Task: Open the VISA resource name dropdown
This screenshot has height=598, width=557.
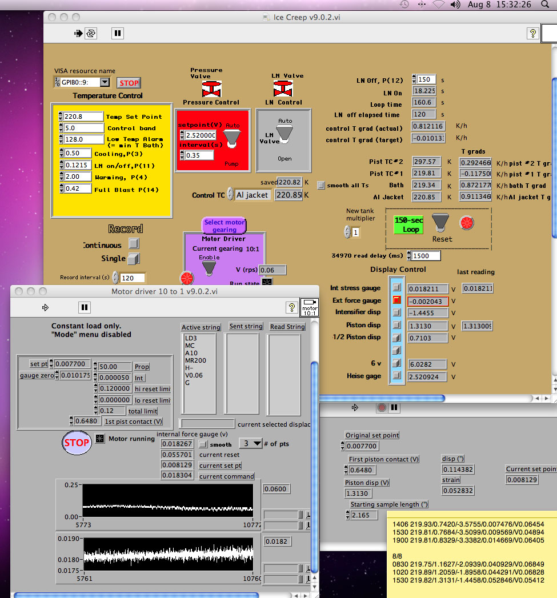Action: coord(104,82)
